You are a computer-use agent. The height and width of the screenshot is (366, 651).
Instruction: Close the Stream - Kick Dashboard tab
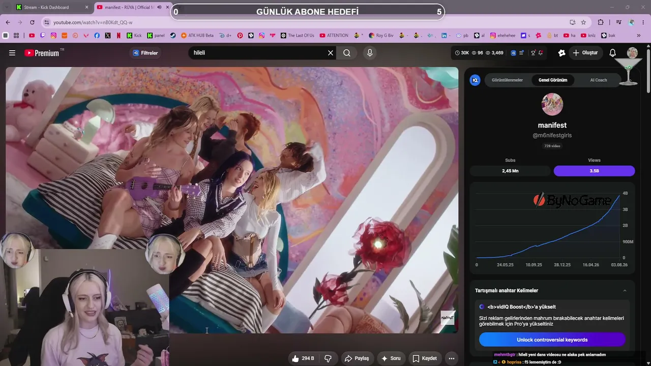(86, 8)
